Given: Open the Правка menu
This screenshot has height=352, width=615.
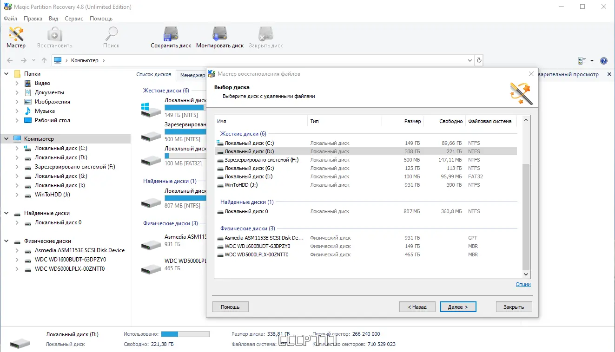Looking at the screenshot, I should pyautogui.click(x=33, y=19).
